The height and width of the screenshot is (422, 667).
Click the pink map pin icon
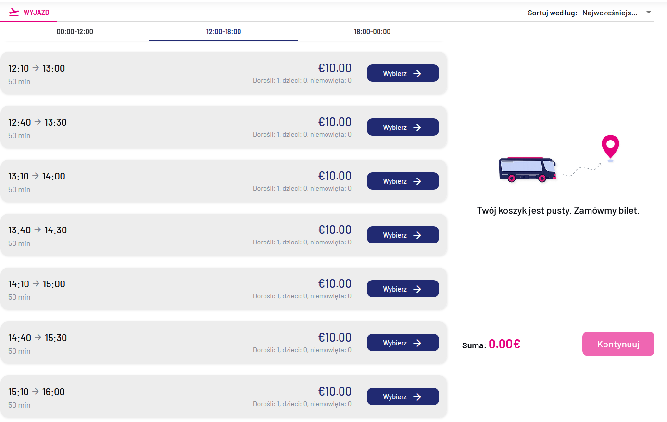[x=610, y=146]
